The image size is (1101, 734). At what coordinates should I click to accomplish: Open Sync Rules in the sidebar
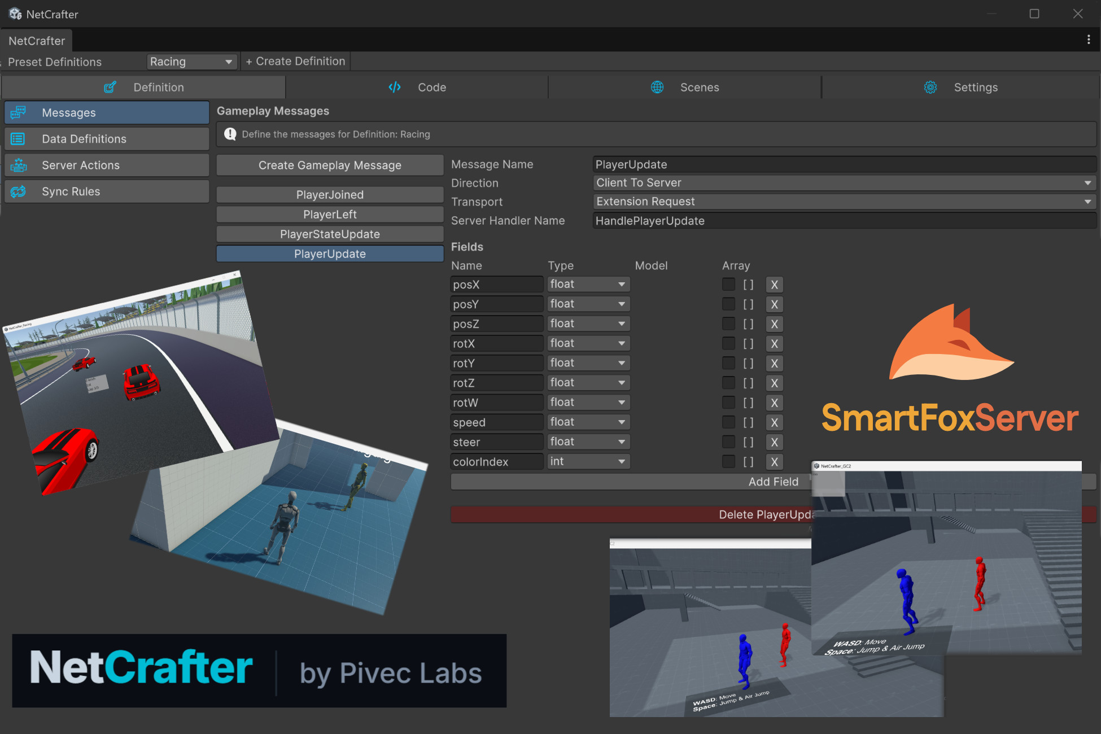[x=107, y=191]
